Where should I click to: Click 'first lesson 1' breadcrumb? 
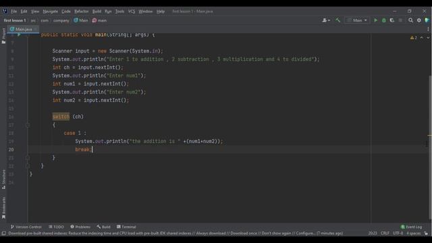coord(15,20)
